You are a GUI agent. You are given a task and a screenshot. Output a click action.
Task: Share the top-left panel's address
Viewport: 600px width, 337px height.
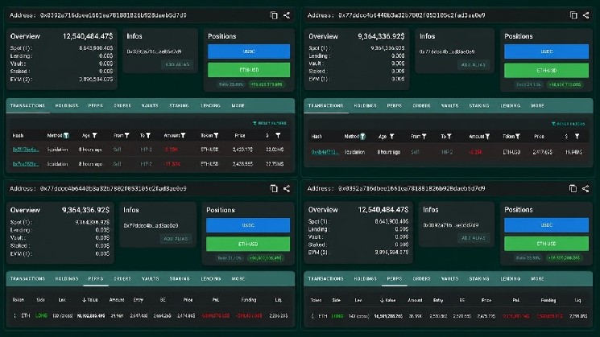287,15
